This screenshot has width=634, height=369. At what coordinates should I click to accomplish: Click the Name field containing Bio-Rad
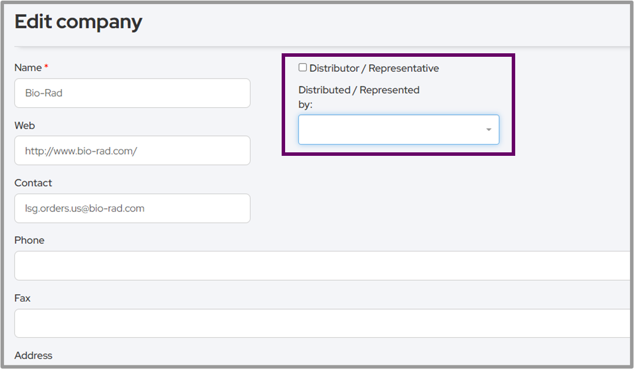tap(132, 93)
